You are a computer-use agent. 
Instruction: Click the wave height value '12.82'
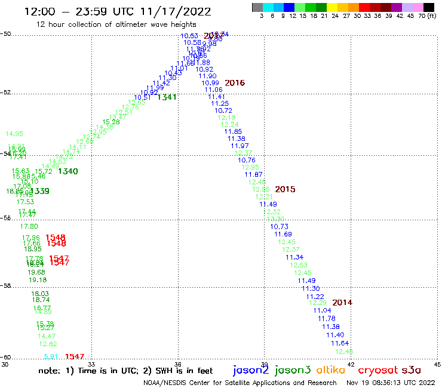coord(48,344)
